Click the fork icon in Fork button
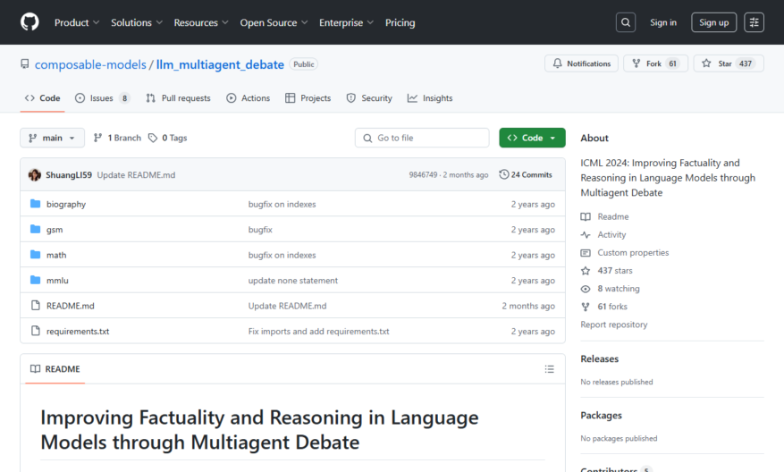 point(636,63)
